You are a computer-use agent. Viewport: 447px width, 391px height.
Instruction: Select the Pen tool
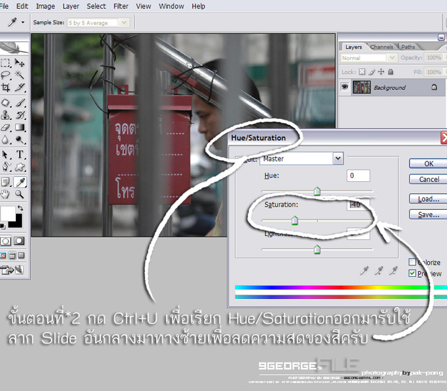point(5,167)
